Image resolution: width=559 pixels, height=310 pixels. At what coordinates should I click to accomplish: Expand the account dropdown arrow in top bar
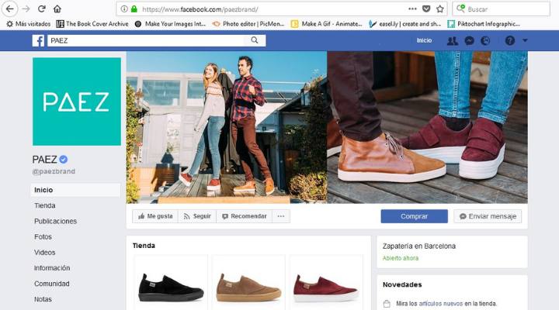[x=525, y=40]
